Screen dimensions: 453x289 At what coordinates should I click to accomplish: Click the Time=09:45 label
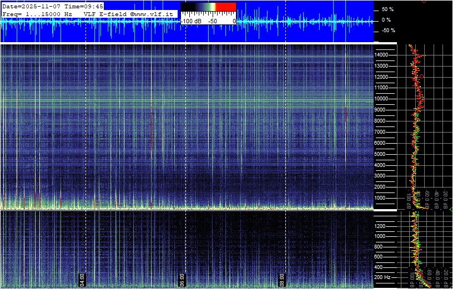click(84, 6)
